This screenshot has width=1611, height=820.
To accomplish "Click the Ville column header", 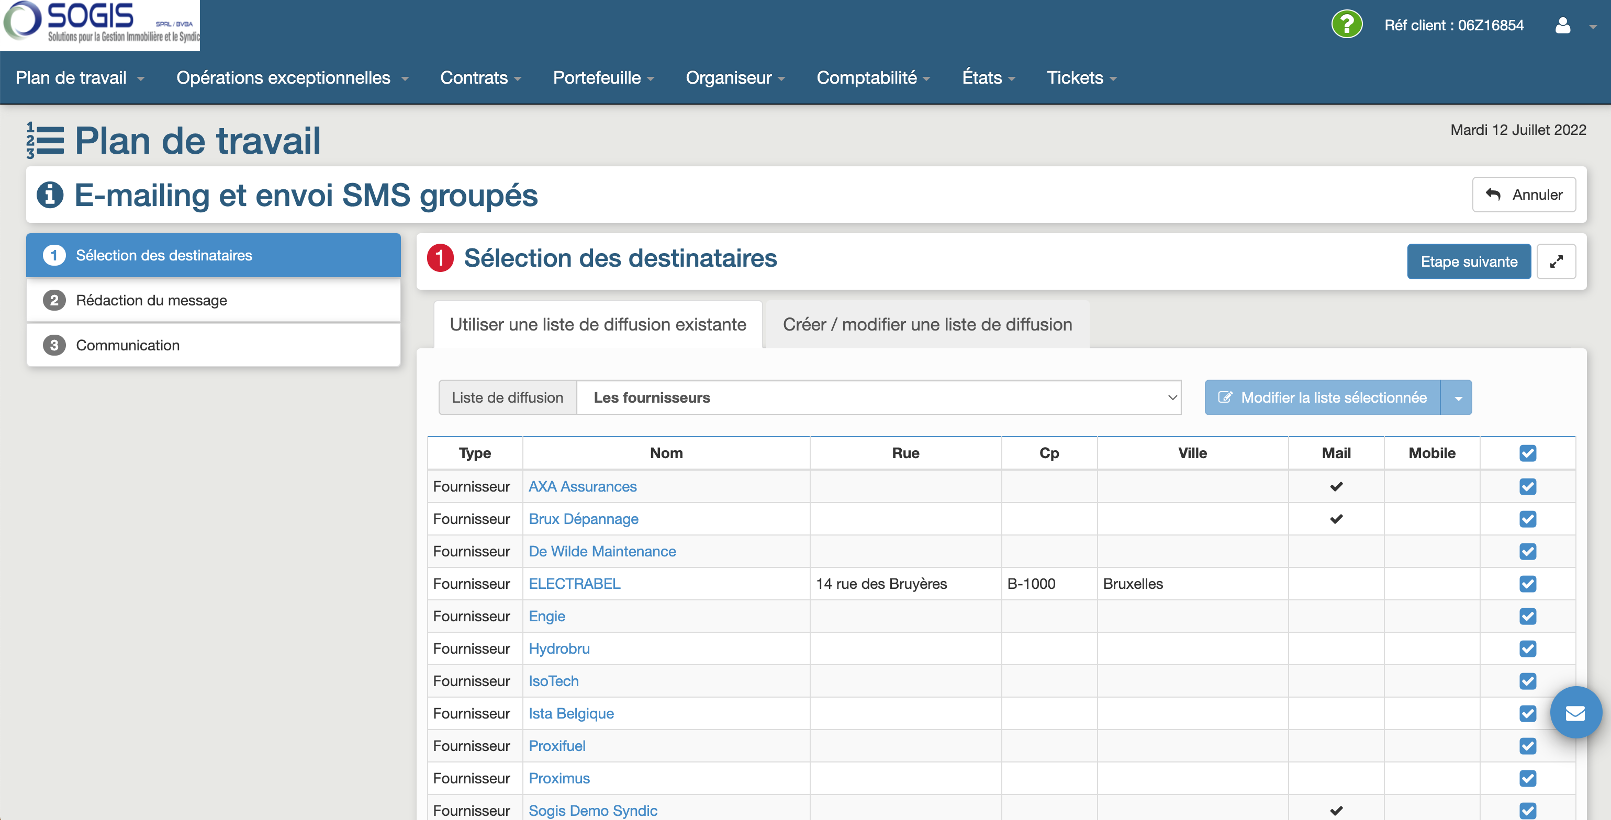I will tap(1192, 453).
